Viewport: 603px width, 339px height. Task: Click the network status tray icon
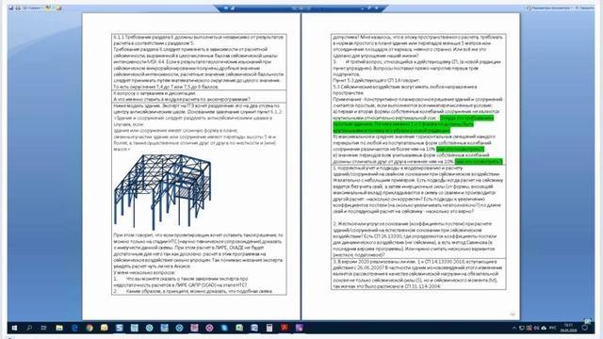point(521,328)
